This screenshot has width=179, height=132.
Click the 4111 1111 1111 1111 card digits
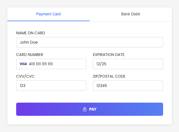[41, 64]
